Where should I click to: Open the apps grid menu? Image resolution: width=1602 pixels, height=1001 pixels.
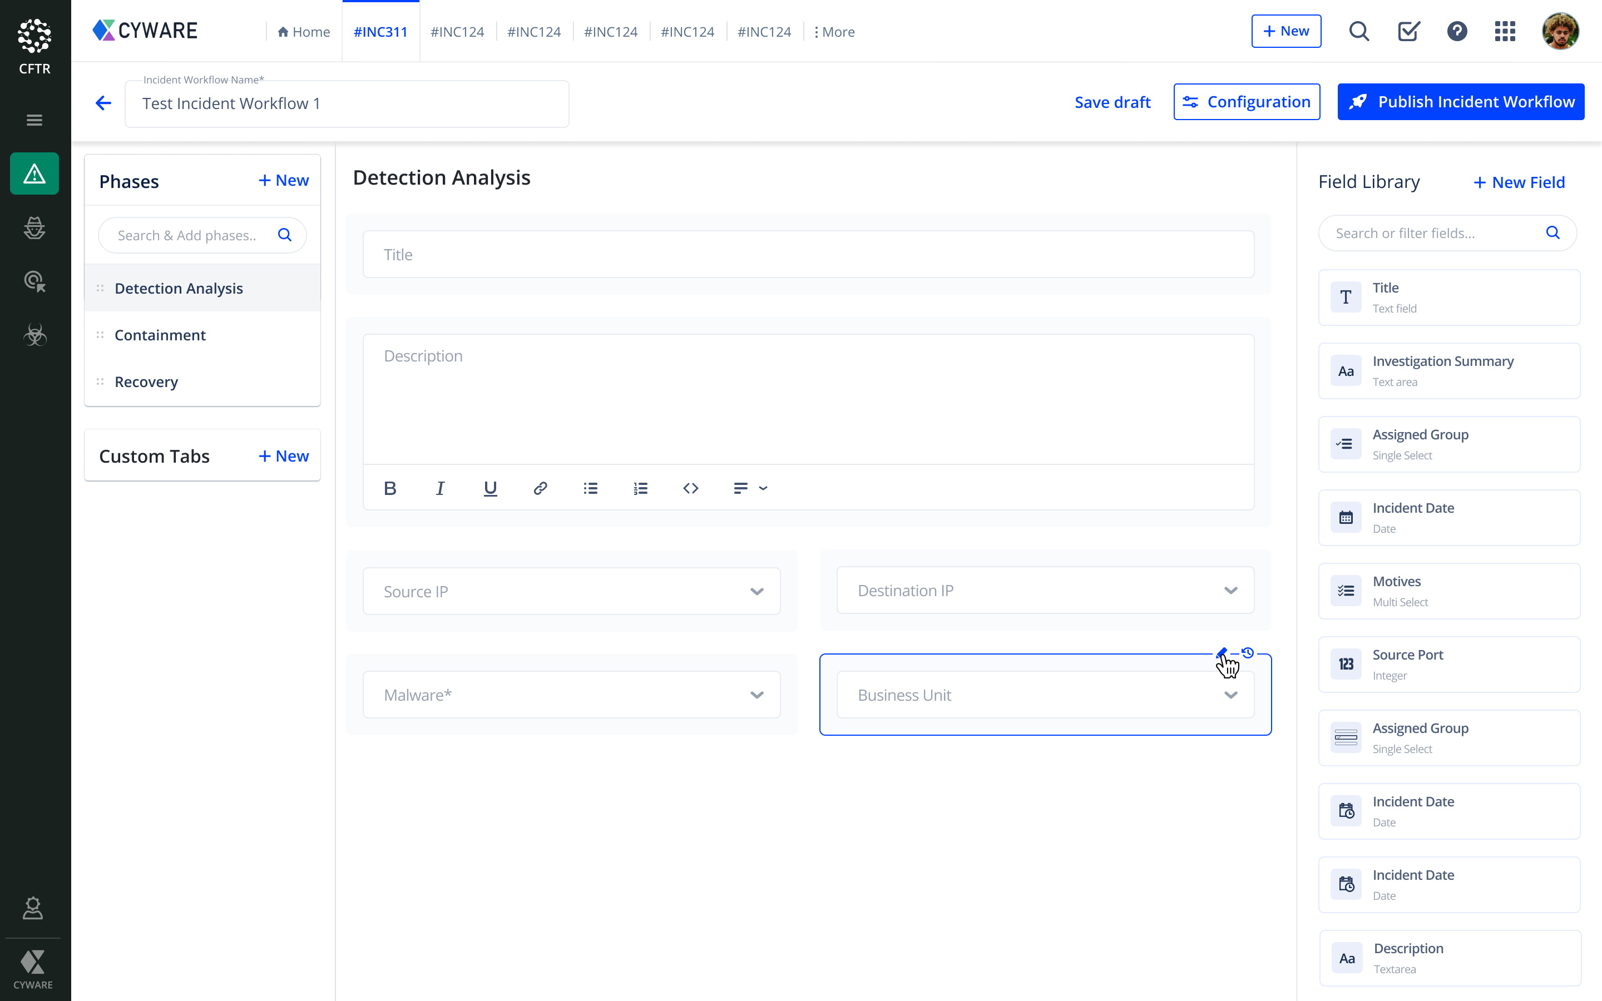(1505, 31)
